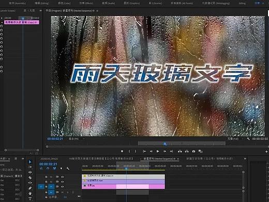Switch to the Effects workspace
The height and width of the screenshot is (202, 269).
86,3
